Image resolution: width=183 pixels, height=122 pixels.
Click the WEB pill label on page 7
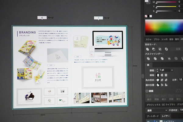click(78, 57)
